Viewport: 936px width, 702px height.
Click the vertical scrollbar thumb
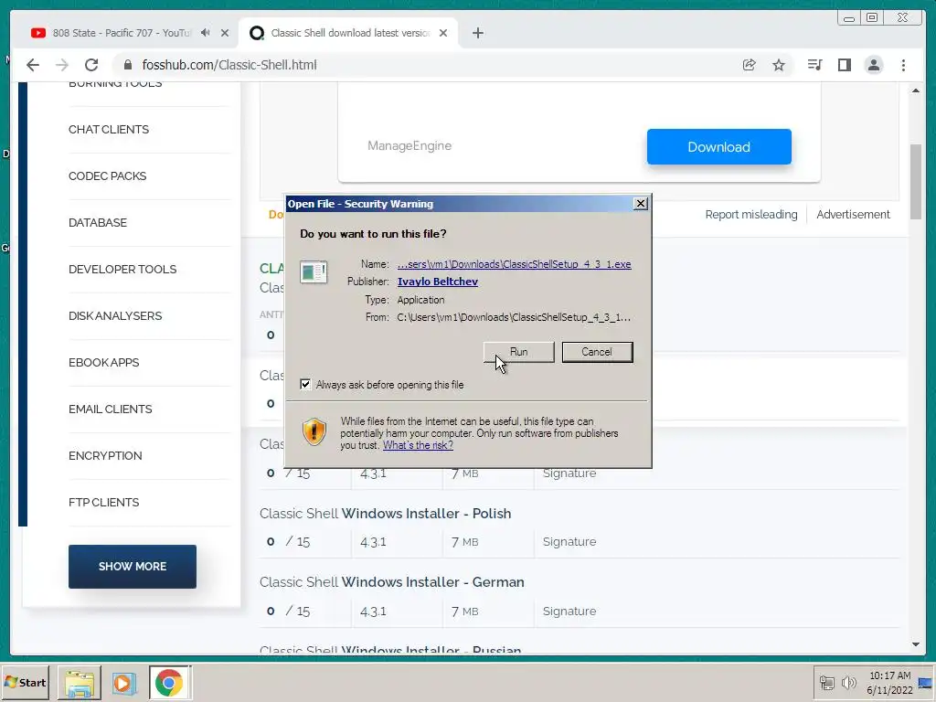(916, 182)
